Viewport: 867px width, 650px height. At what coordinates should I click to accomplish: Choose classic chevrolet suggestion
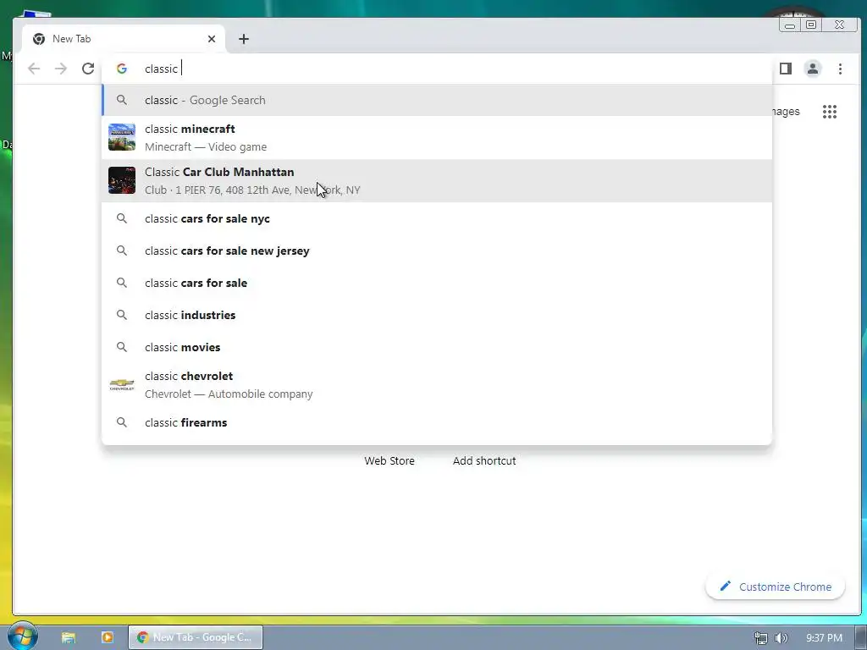click(x=437, y=385)
